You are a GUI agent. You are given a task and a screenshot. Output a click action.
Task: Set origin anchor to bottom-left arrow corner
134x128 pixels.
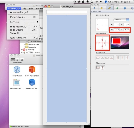click(98, 29)
